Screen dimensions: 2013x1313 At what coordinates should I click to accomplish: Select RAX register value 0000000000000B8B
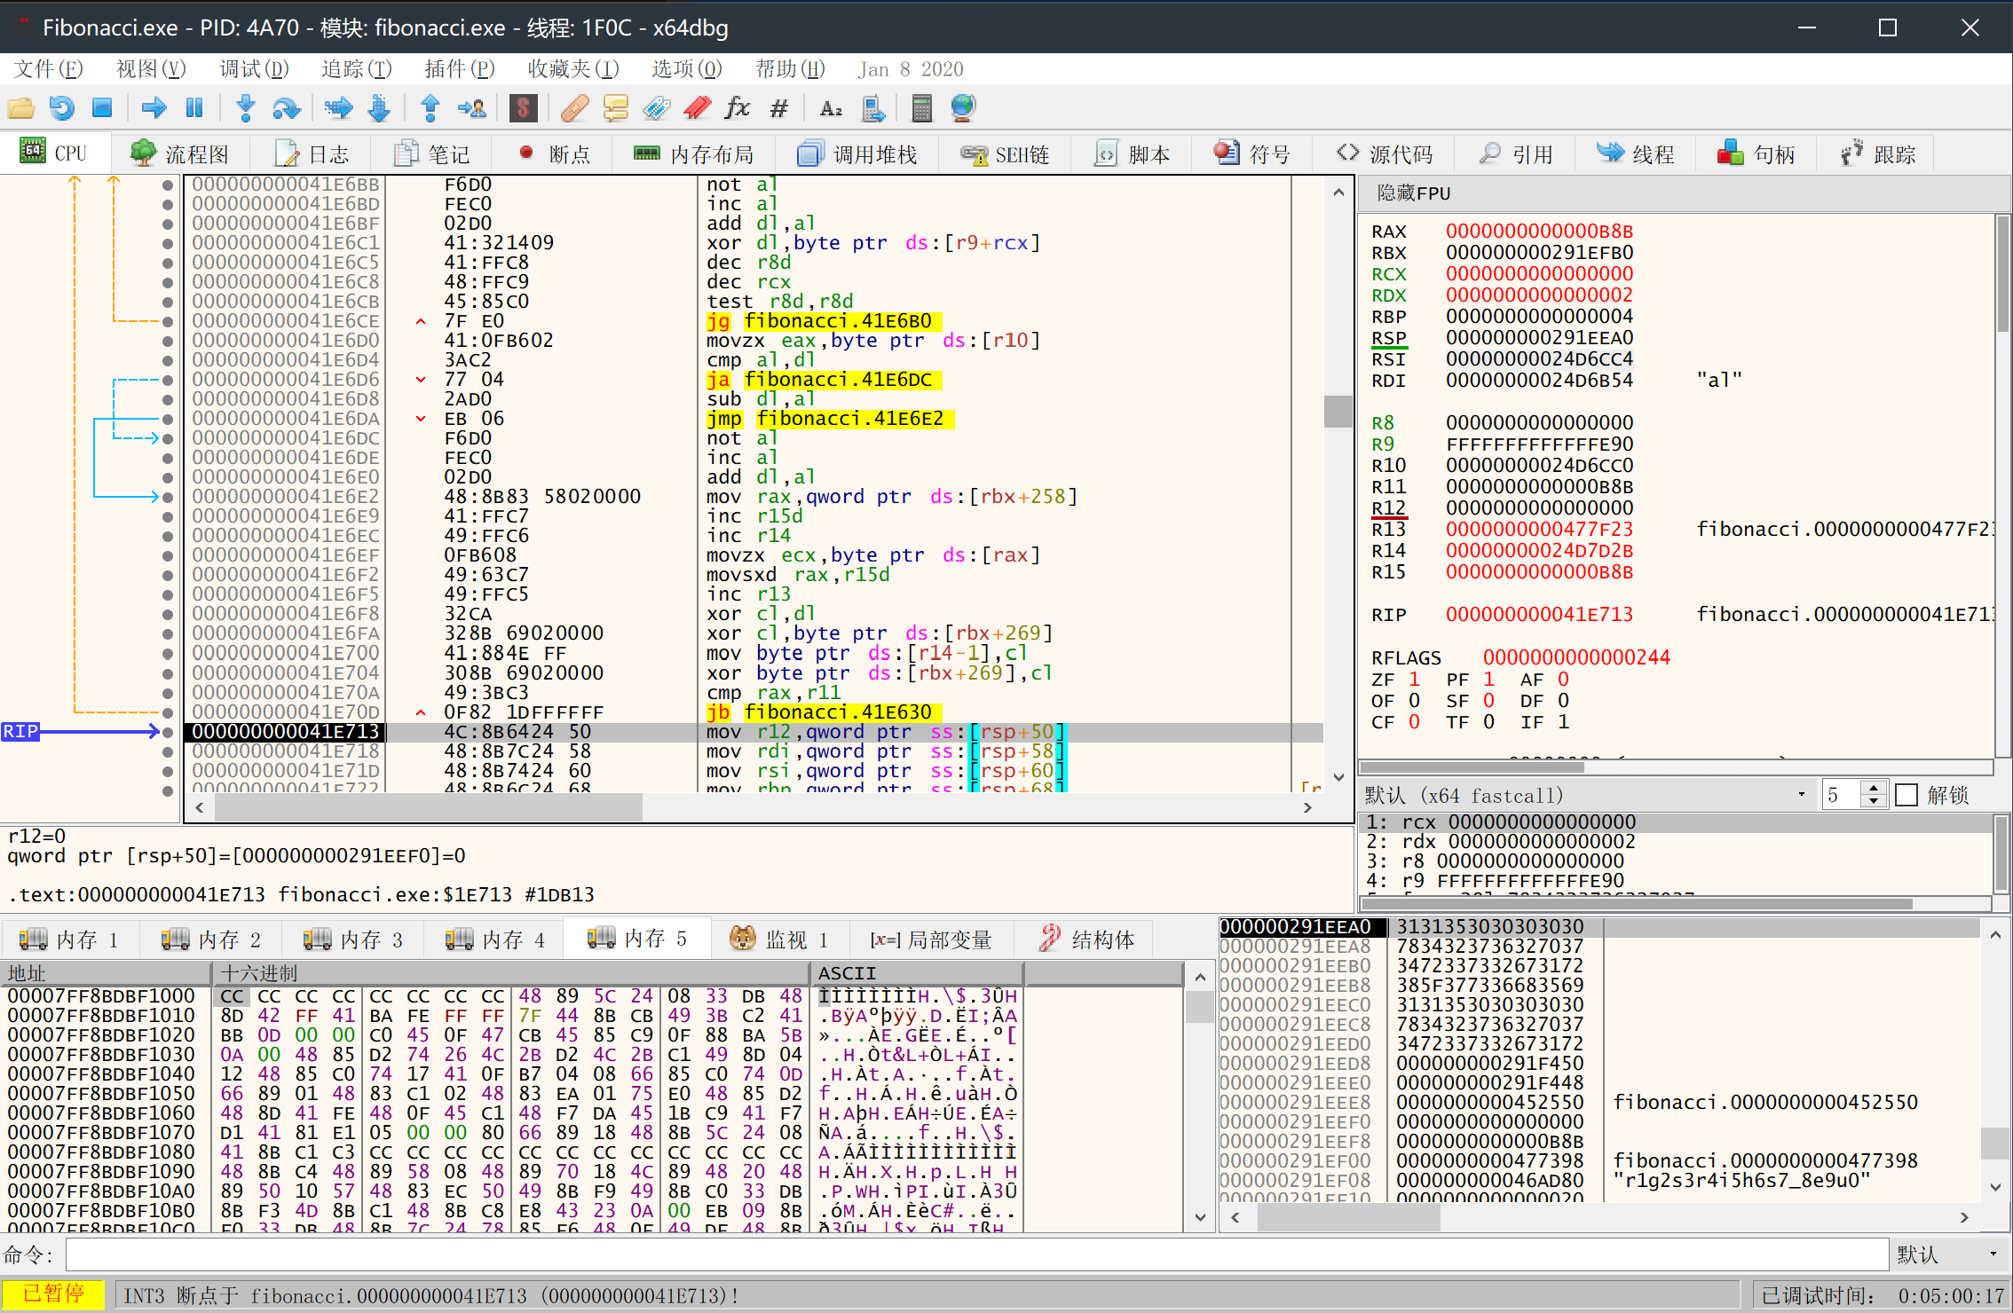coord(1539,232)
